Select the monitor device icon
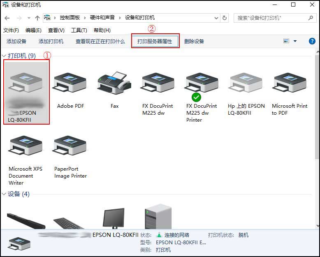The height and width of the screenshot is (257, 320). click(x=114, y=218)
